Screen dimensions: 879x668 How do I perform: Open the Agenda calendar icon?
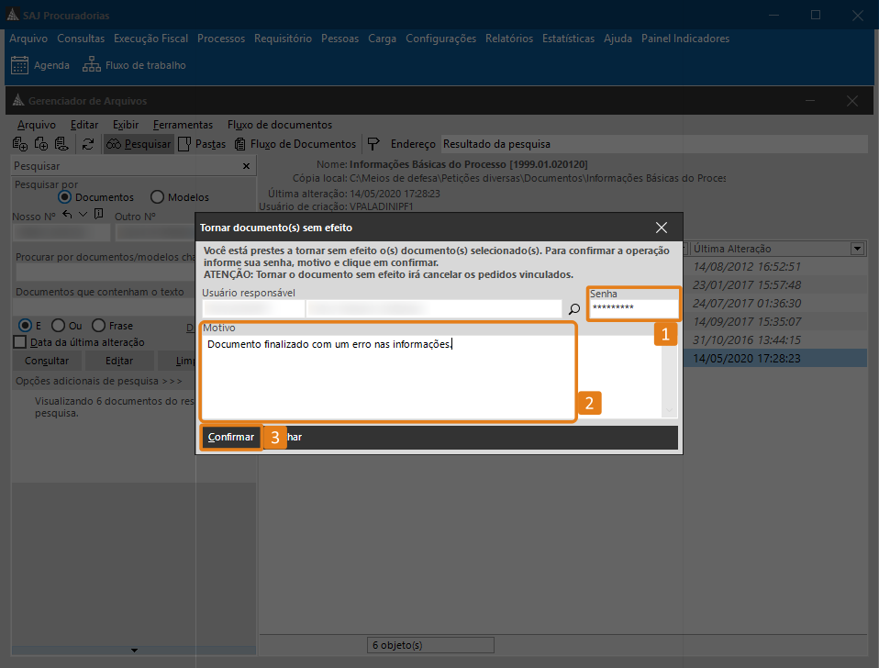[19, 65]
